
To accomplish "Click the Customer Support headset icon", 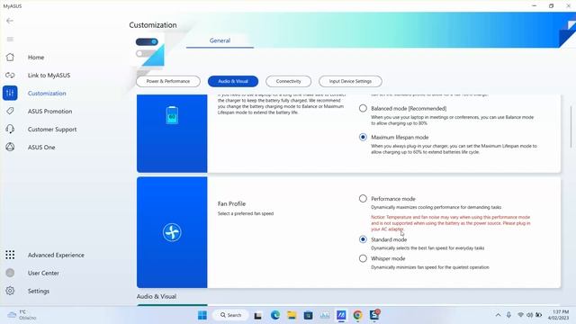I will (10, 129).
